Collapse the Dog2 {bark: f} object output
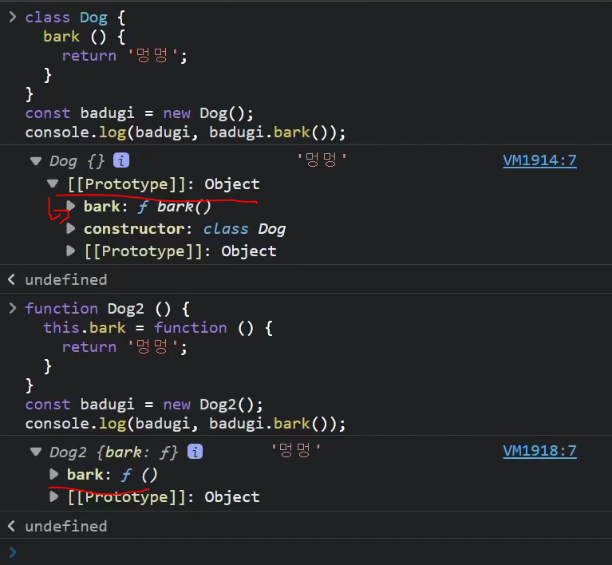Viewport: 612px width, 565px height. coord(36,452)
